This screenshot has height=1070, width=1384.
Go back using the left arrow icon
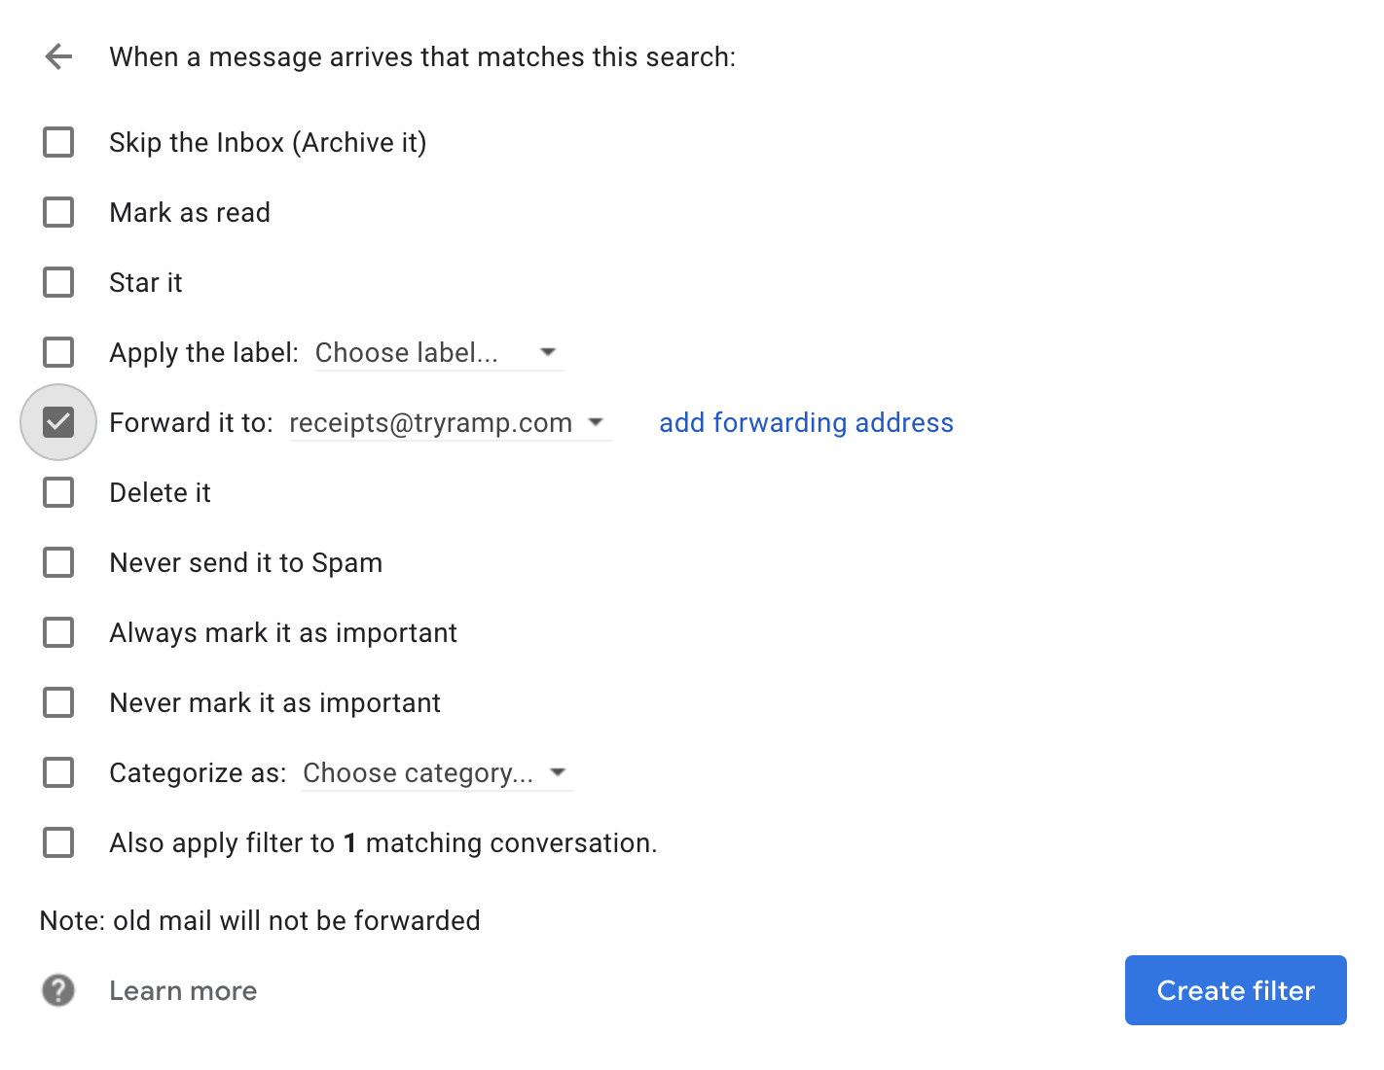click(58, 56)
